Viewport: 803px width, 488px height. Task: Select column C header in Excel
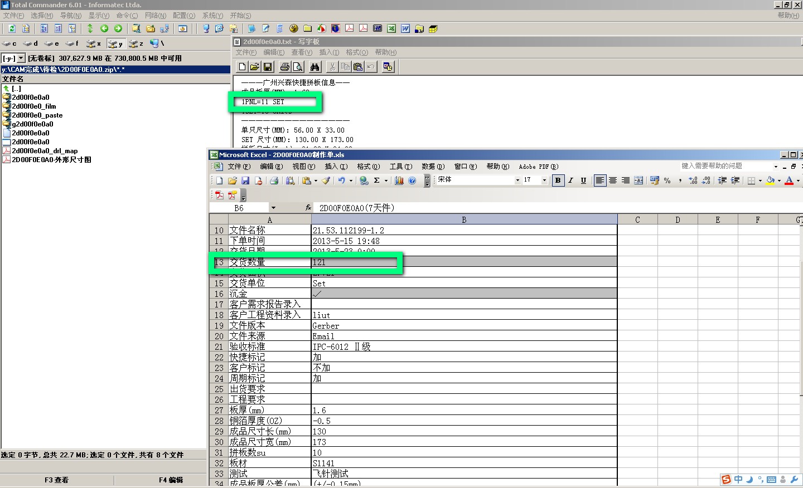[637, 219]
